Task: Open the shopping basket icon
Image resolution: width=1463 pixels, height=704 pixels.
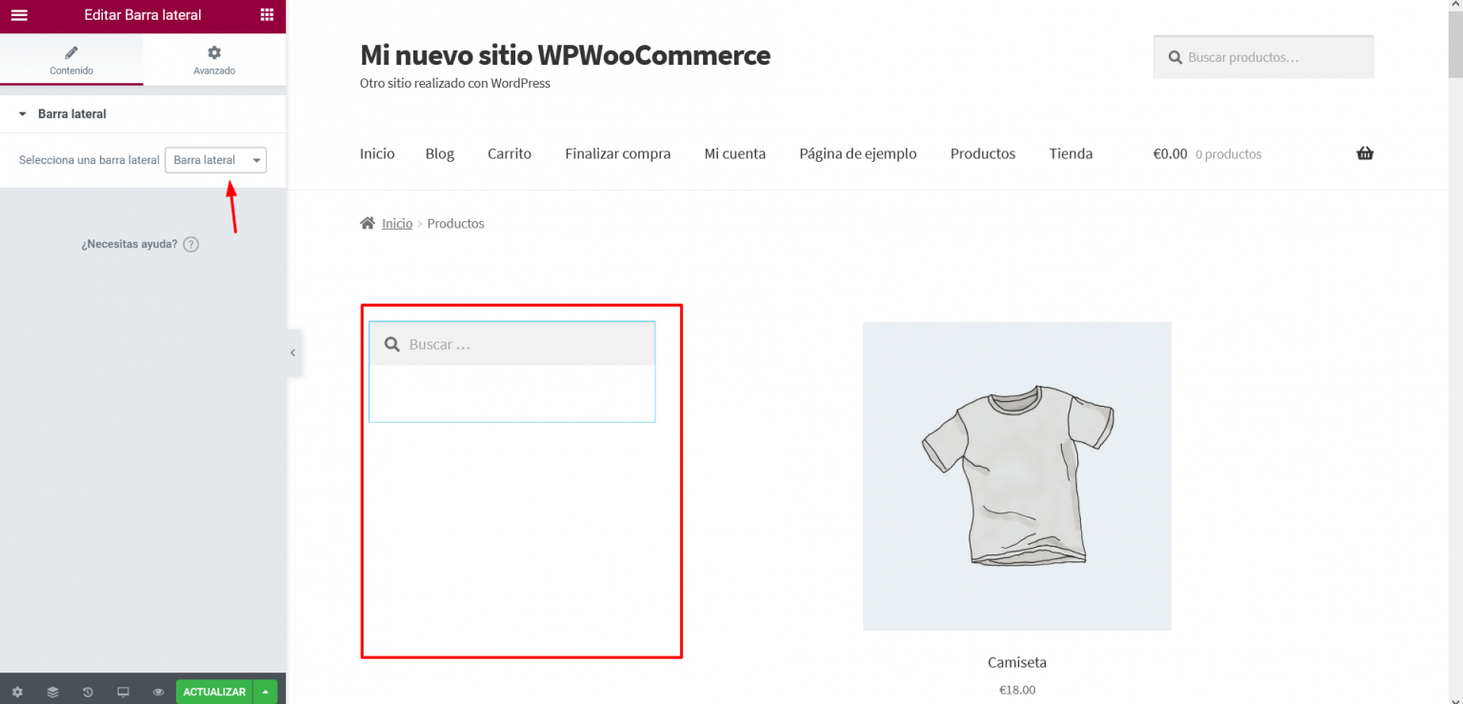Action: 1365,153
